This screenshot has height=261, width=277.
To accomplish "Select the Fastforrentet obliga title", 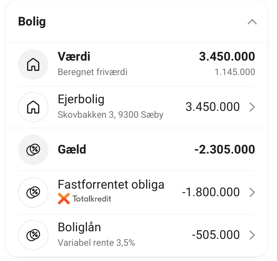I will point(111,185).
